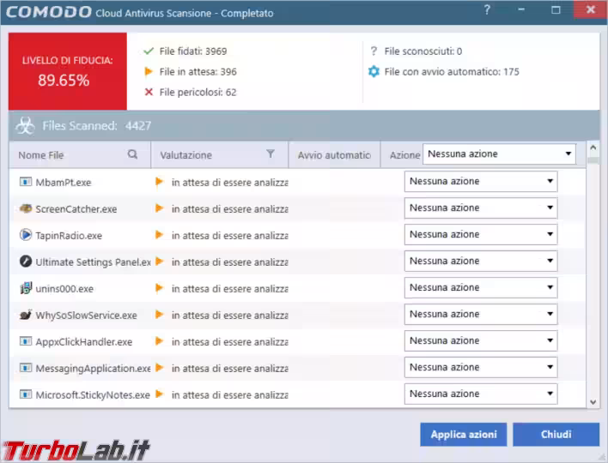Viewport: 608px width, 463px height.
Task: Click the orange flag in unins000.exe row
Action: tap(159, 288)
